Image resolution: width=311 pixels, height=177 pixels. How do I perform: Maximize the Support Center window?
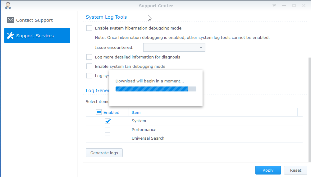coord(294,6)
